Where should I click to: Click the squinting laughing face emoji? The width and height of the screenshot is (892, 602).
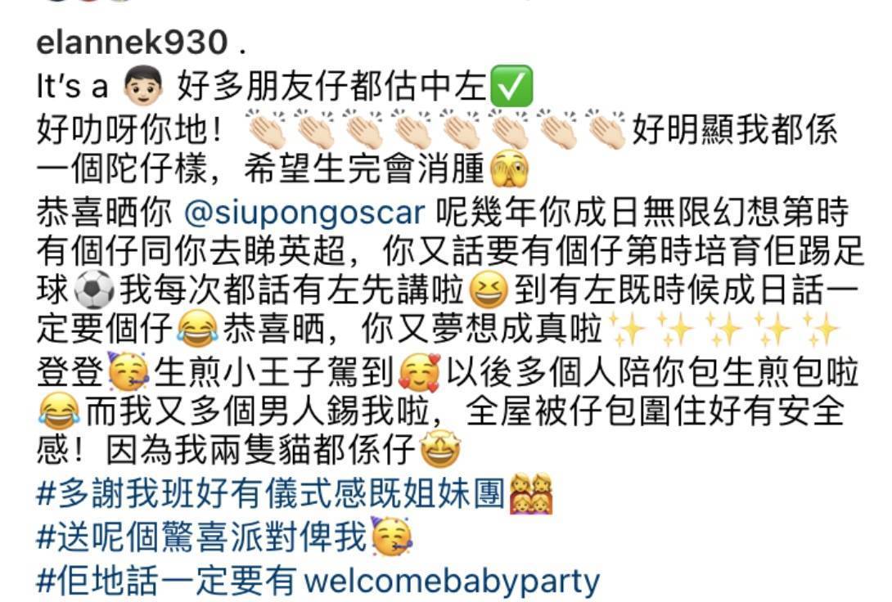[488, 290]
